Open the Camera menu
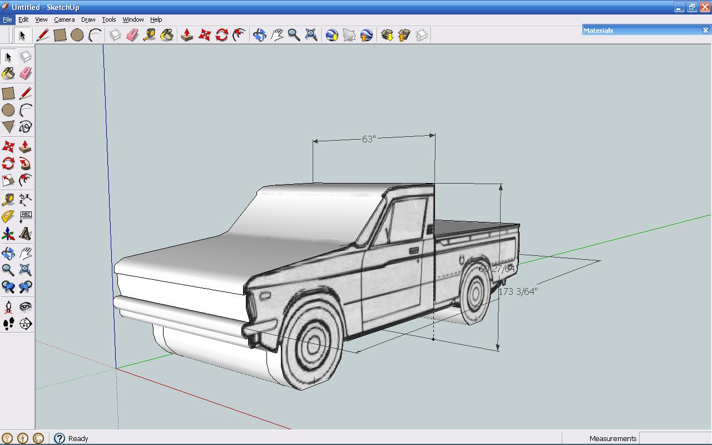 (x=64, y=19)
